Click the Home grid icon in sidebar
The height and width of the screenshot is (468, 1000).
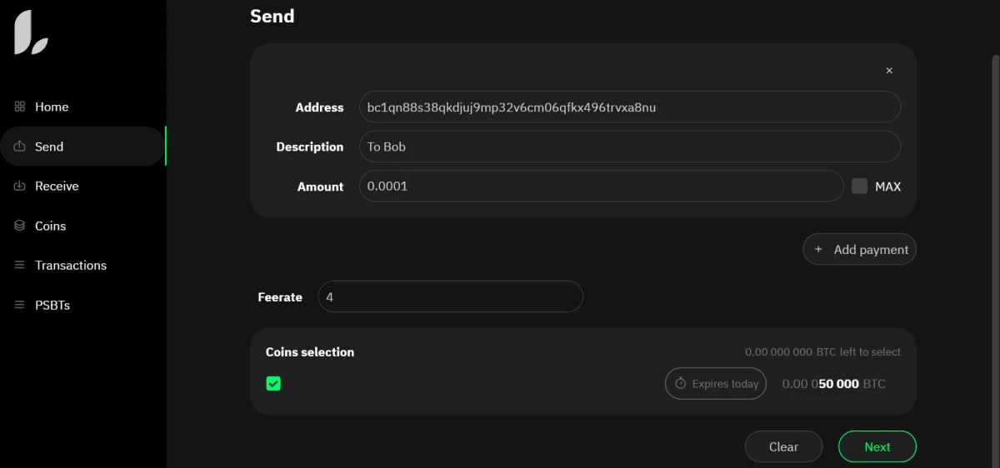(x=20, y=107)
